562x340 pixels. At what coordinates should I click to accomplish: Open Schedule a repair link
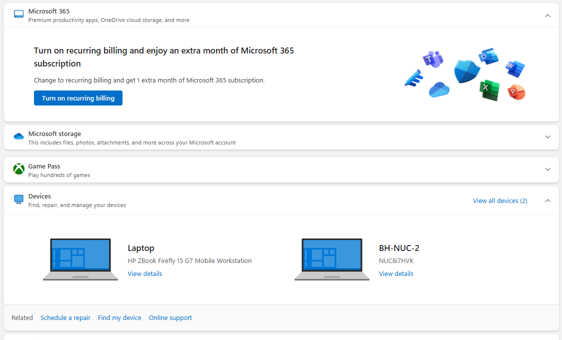point(65,318)
